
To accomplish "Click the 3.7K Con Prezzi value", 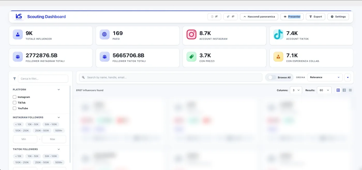I will pyautogui.click(x=205, y=55).
